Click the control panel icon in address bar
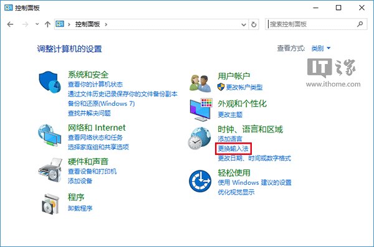374x247 pixels. click(x=60, y=24)
